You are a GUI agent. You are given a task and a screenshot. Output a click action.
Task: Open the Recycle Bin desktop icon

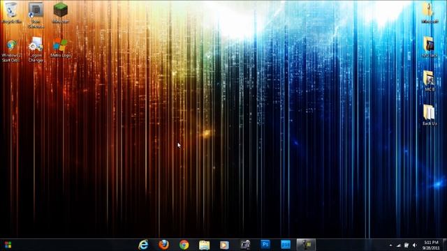tap(11, 13)
